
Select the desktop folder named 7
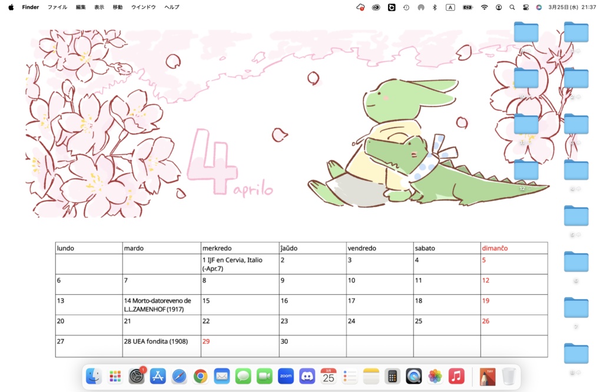(x=576, y=308)
